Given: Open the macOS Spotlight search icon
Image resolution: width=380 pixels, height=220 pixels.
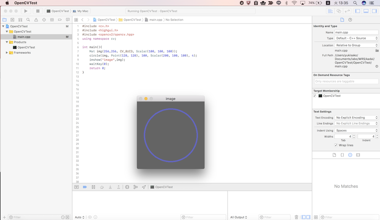Looking at the screenshot, I should coord(355,3).
